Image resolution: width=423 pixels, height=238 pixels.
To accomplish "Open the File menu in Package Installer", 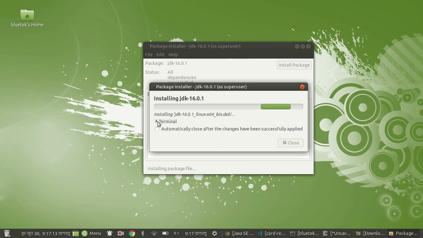I will click(x=149, y=55).
